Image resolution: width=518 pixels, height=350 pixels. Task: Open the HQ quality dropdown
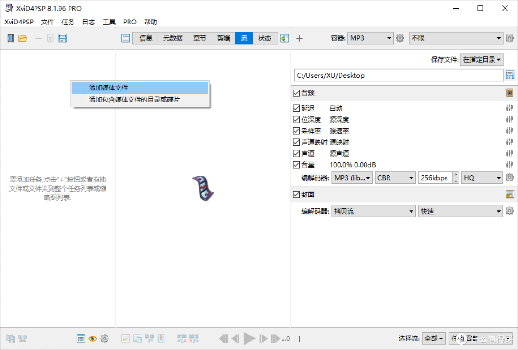(482, 178)
